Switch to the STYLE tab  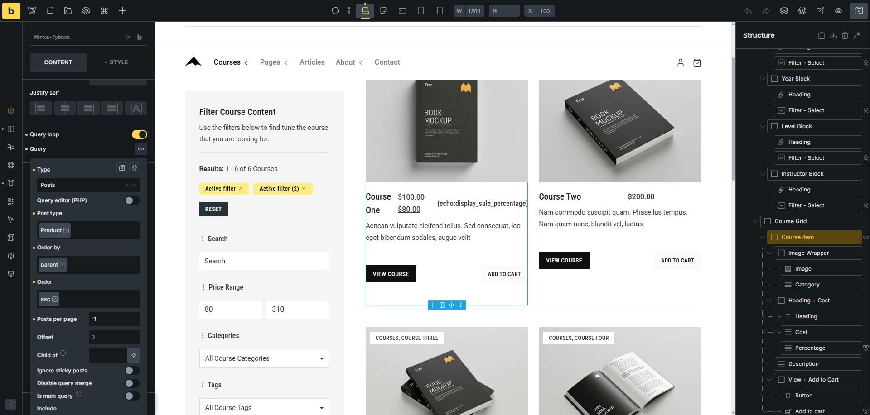[116, 62]
